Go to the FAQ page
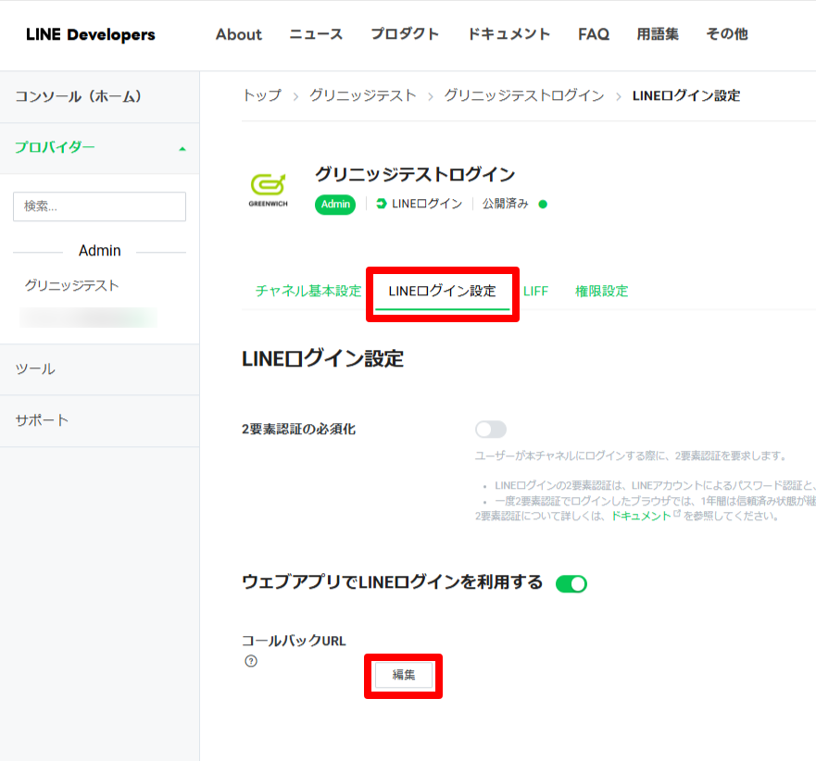The width and height of the screenshot is (816, 761). click(594, 34)
